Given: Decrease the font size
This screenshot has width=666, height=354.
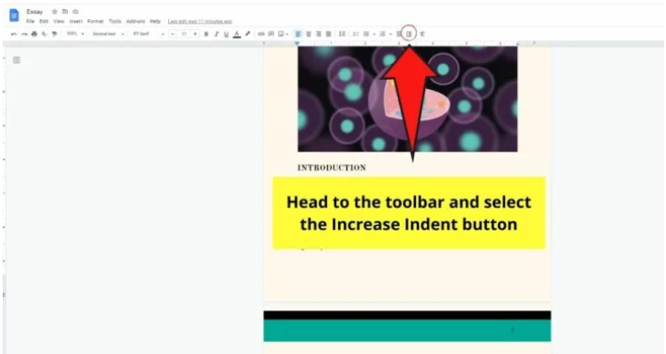Looking at the screenshot, I should 173,34.
